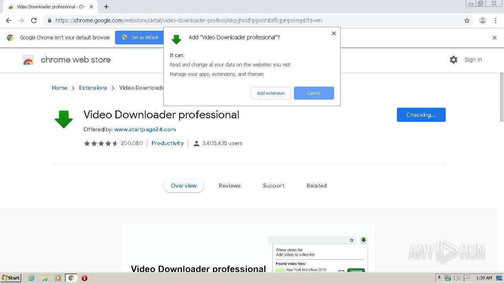Open the Action Center flag icon
This screenshot has width=504, height=283.
(467, 278)
